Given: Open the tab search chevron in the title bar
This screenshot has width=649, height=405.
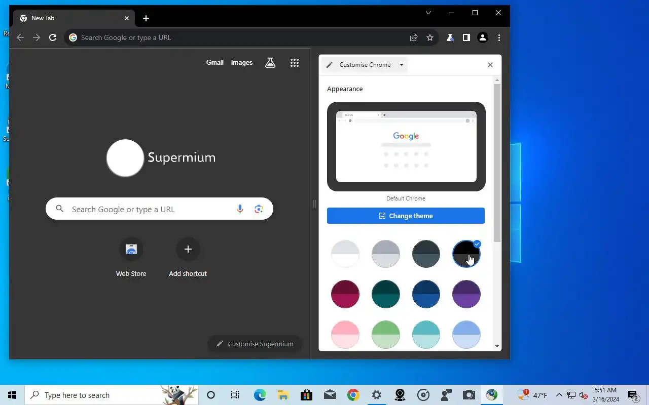Looking at the screenshot, I should tap(428, 13).
